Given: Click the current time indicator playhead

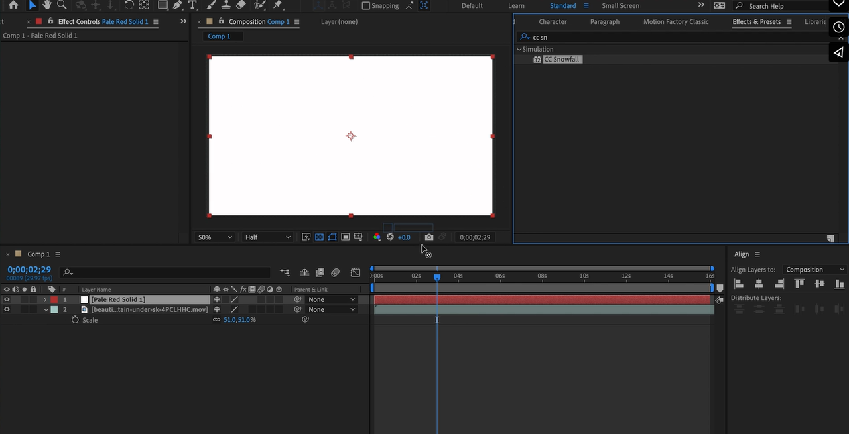Looking at the screenshot, I should [x=437, y=277].
